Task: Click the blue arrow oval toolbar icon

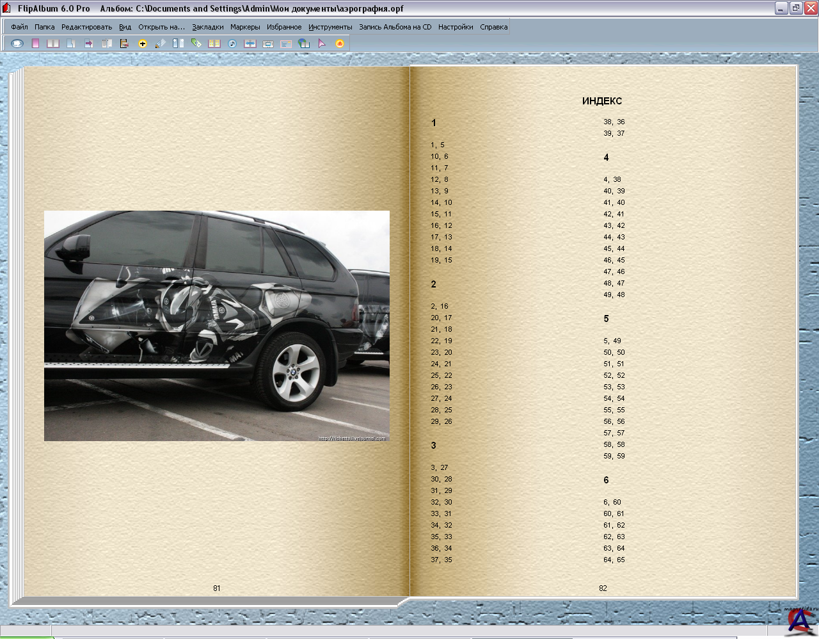Action: click(17, 44)
